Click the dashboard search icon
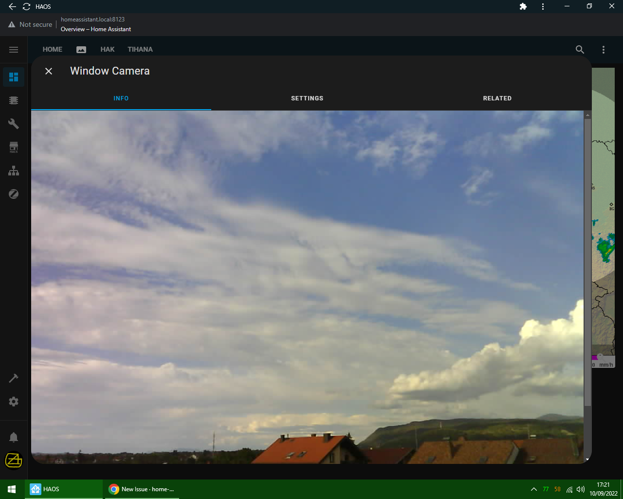The height and width of the screenshot is (499, 623). click(x=580, y=50)
